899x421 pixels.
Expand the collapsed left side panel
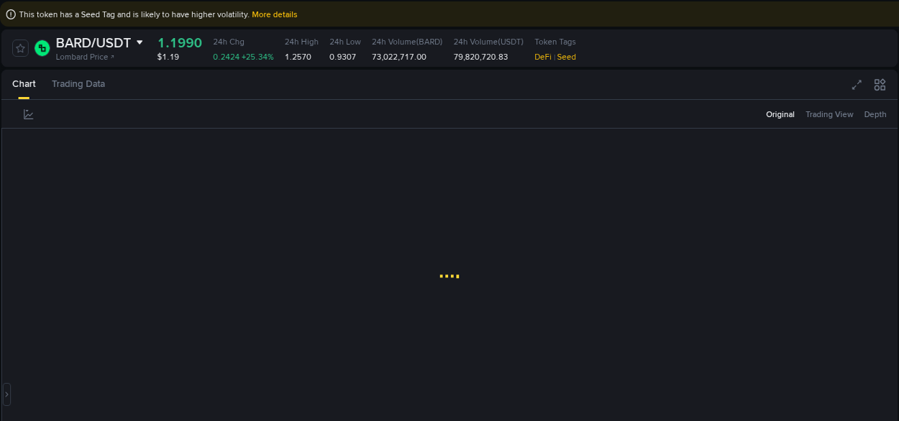(x=6, y=394)
